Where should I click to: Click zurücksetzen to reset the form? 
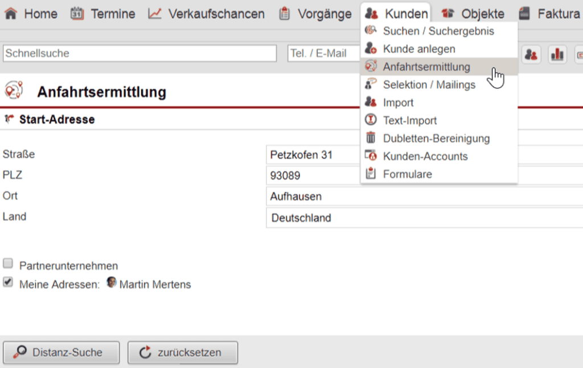pyautogui.click(x=182, y=352)
